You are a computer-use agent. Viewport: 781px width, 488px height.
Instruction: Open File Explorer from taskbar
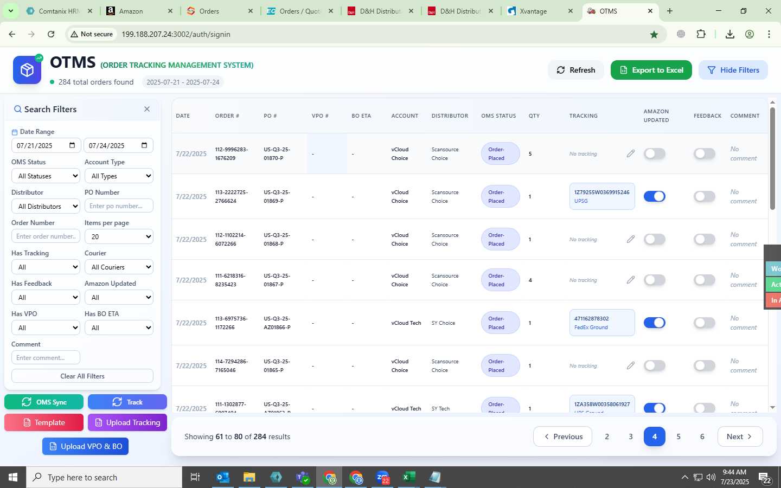[x=249, y=477]
